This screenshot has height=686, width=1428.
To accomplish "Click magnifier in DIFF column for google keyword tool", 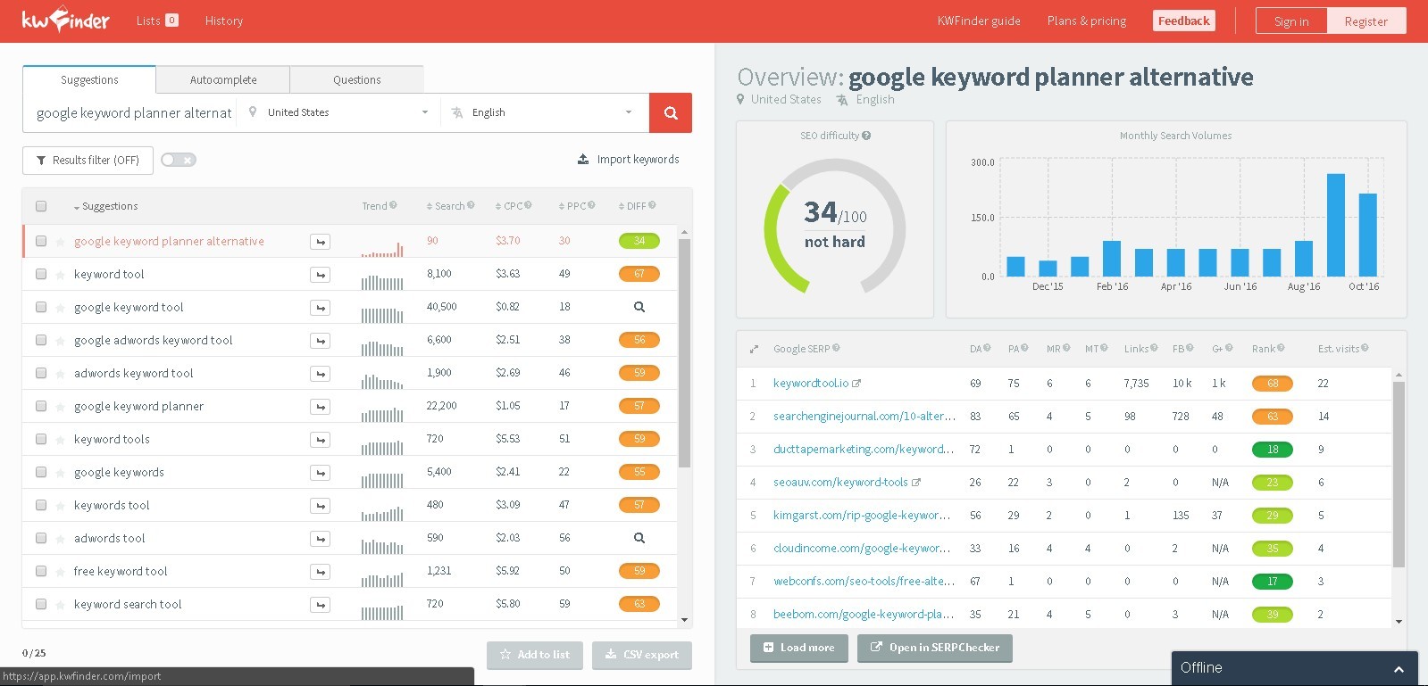I will [x=639, y=307].
